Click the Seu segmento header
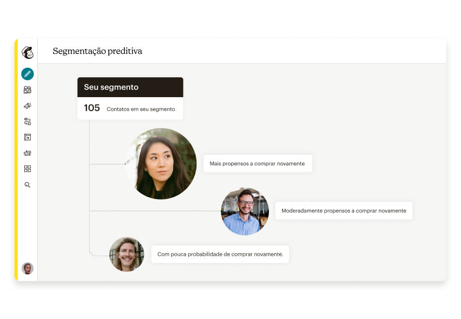The image size is (461, 319). point(130,87)
